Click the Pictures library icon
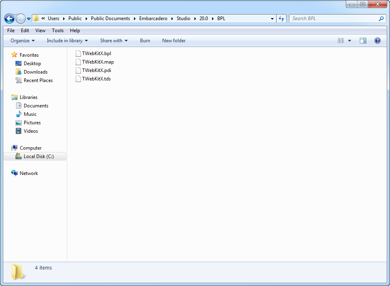 point(19,123)
